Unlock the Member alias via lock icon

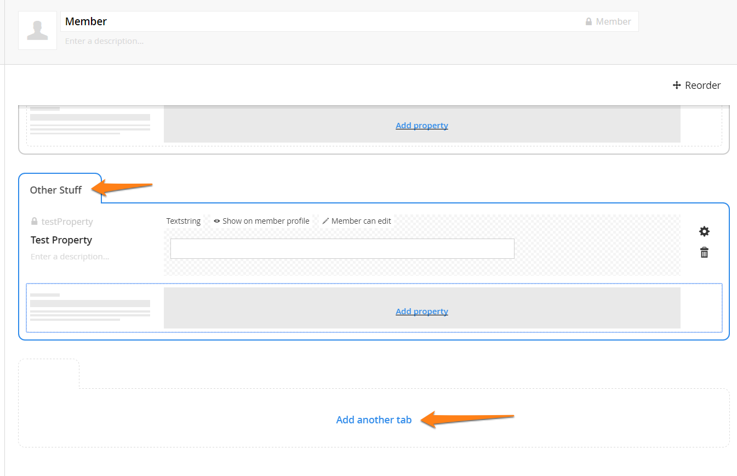[589, 22]
